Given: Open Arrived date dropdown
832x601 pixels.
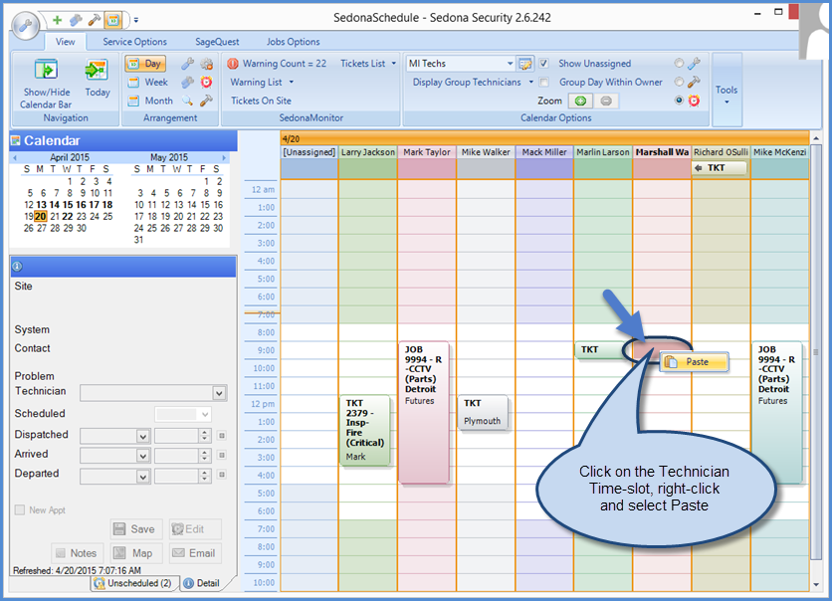Looking at the screenshot, I should (142, 456).
